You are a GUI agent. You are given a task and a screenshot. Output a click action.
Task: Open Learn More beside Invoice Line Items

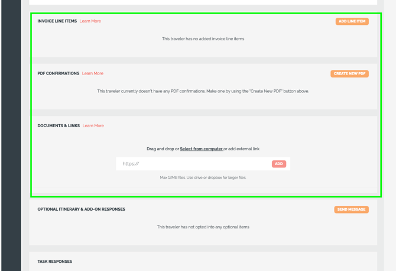click(90, 21)
